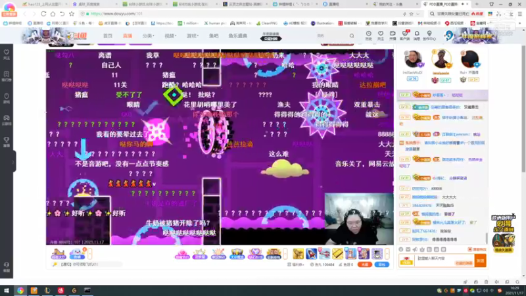Screen dimensions: 526x296
Task: Click the 充值 recharge button
Action: pyautogui.click(x=365, y=265)
